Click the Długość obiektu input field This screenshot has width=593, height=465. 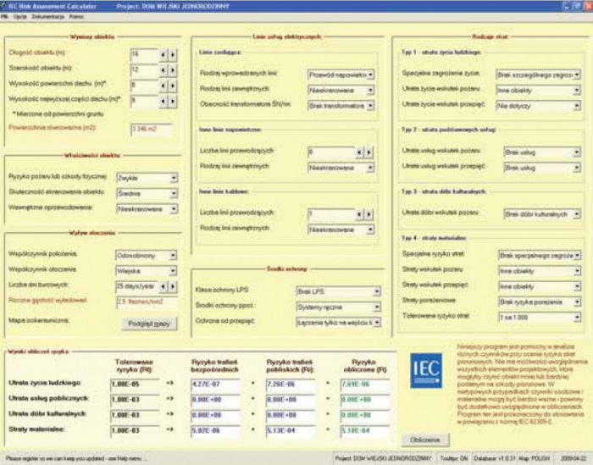click(x=144, y=55)
